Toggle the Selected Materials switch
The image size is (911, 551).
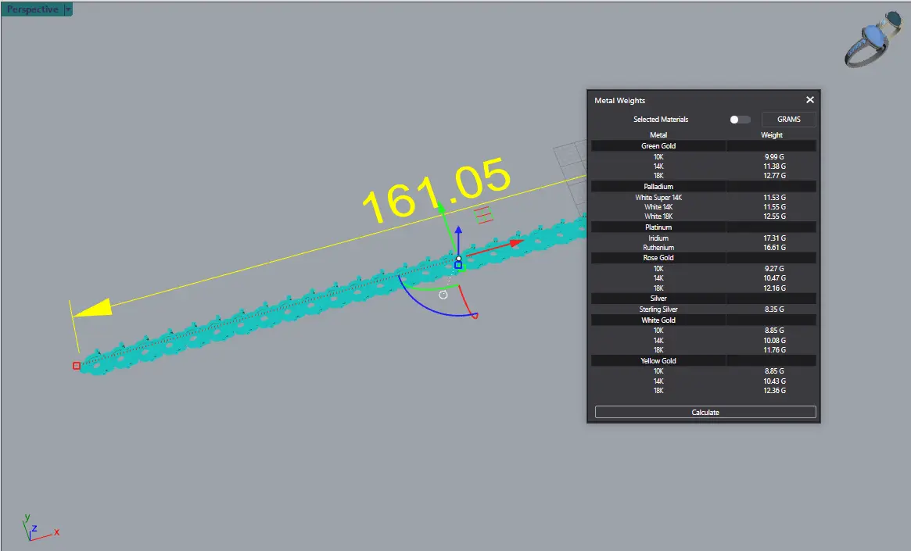click(739, 120)
